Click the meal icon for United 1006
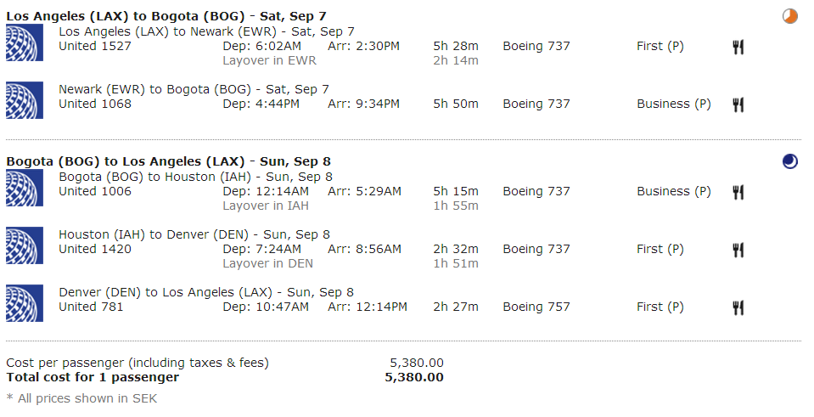 coord(738,192)
